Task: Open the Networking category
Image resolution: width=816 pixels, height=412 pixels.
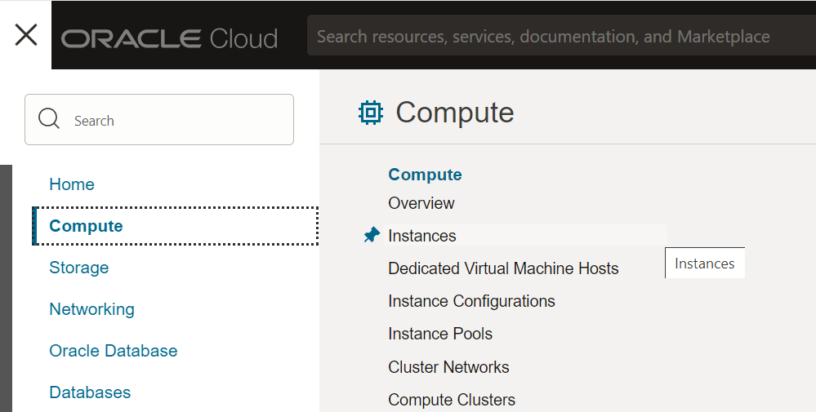Action: coord(91,309)
